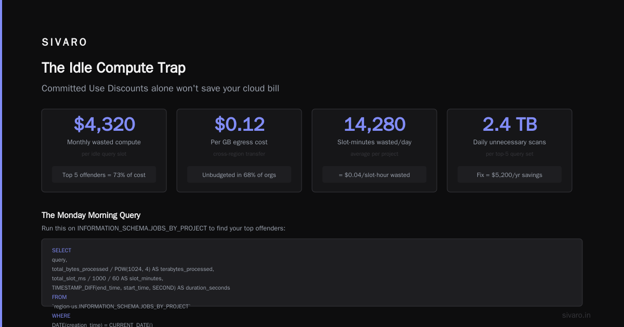Open the $4,320 monthly wasted compute card
The image size is (624, 327).
[x=104, y=151]
